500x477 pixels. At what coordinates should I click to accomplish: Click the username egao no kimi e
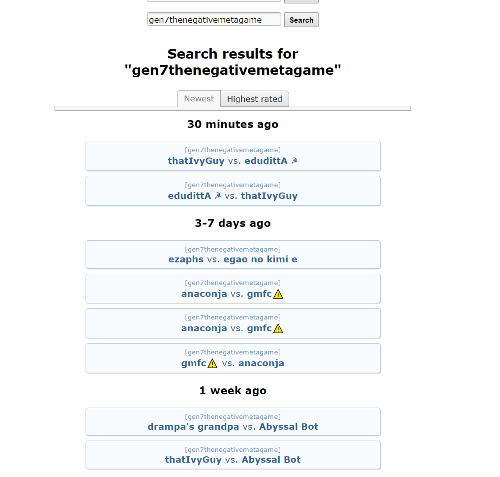260,259
